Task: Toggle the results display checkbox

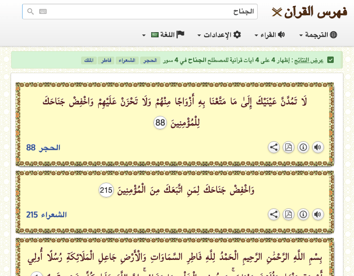Action: pos(330,60)
